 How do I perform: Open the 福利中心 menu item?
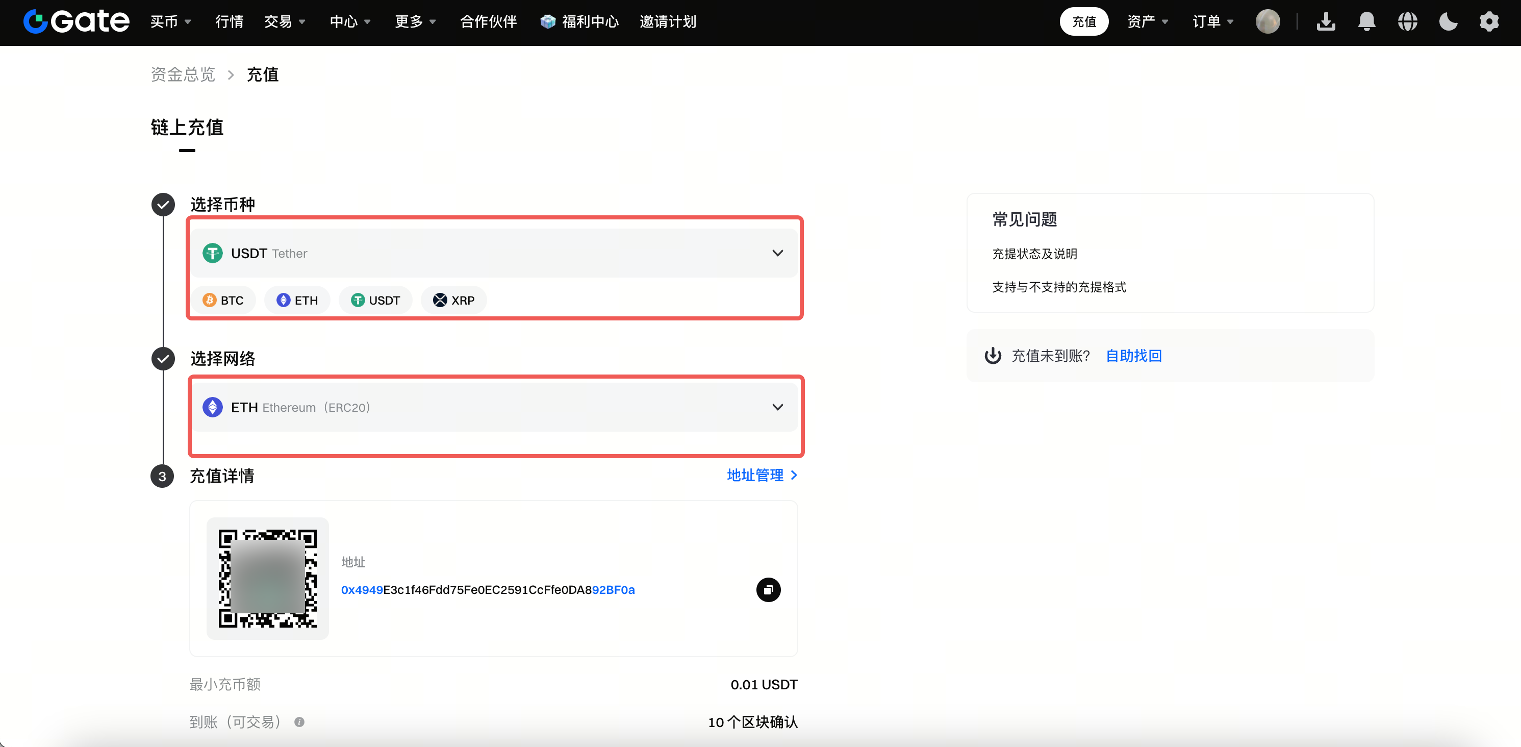(x=579, y=22)
